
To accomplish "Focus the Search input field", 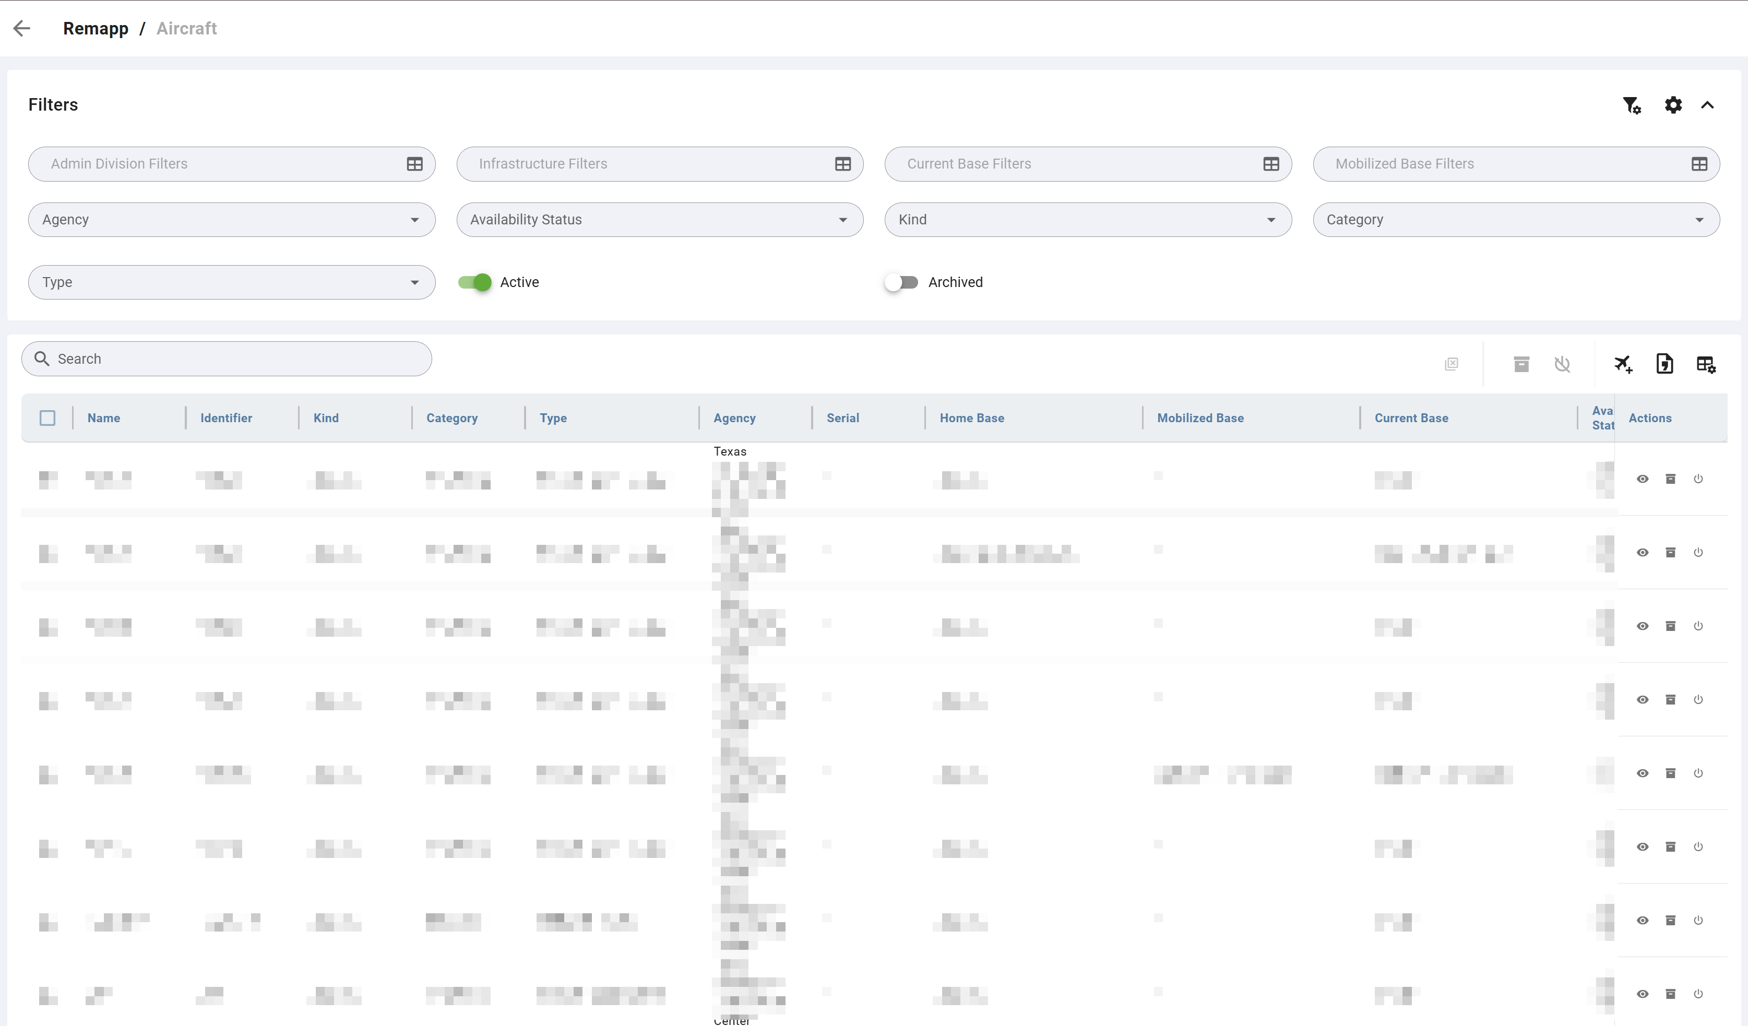I will 227,359.
